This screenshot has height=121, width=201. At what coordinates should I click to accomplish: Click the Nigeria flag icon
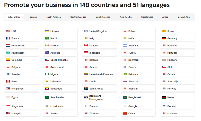(x=47, y=74)
